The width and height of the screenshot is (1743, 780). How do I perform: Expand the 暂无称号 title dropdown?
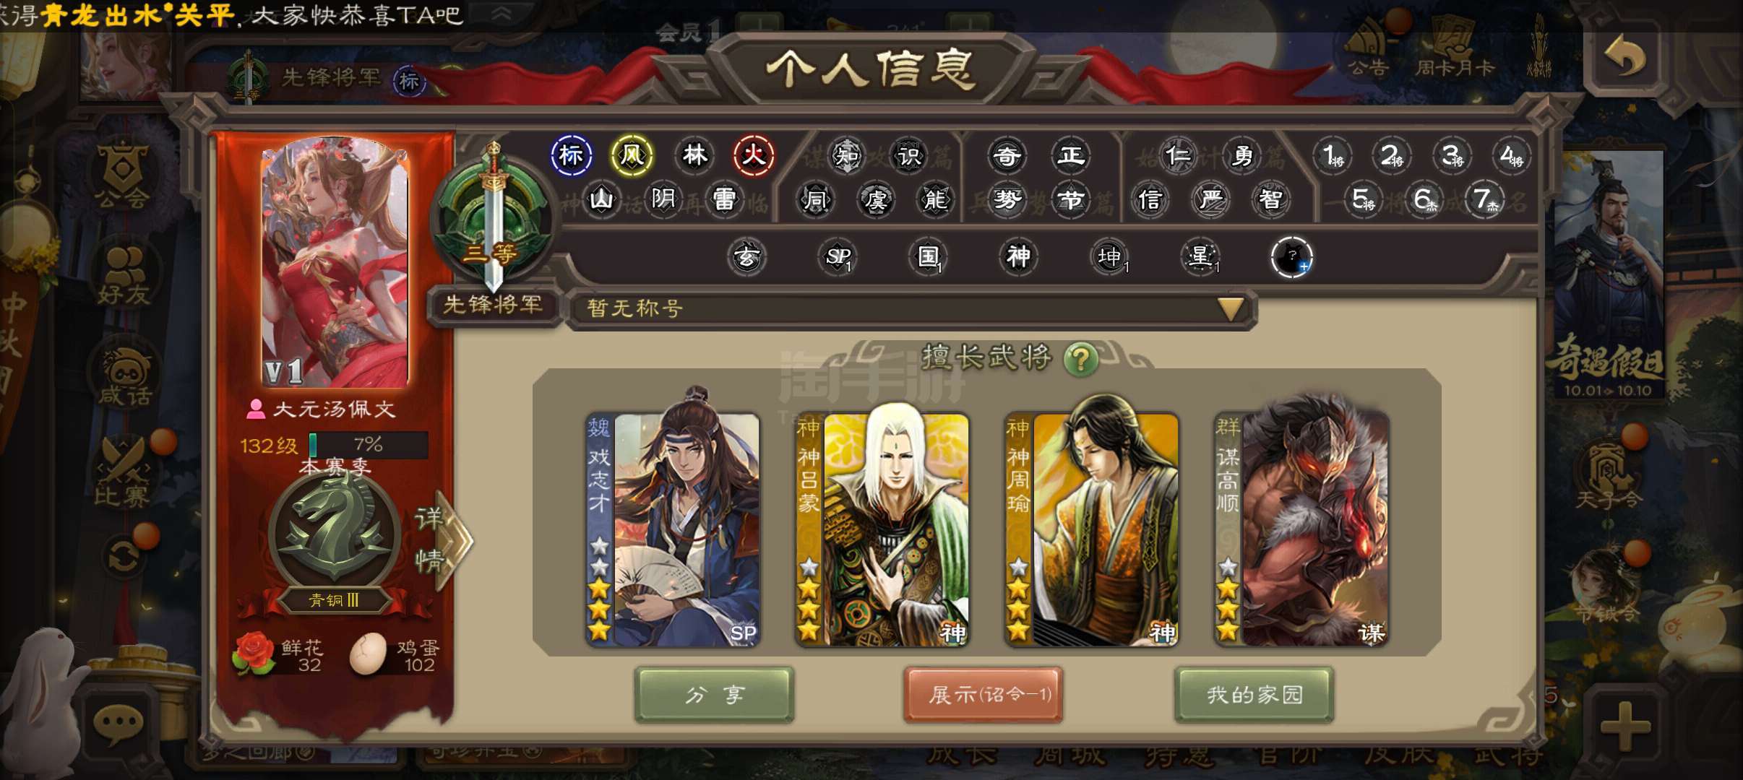click(x=1231, y=309)
